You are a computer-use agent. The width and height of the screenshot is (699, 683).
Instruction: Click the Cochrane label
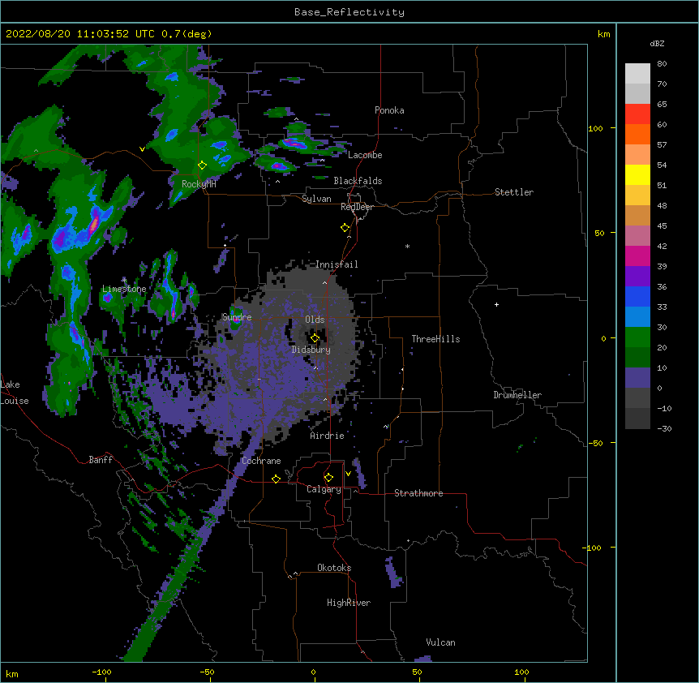(261, 461)
